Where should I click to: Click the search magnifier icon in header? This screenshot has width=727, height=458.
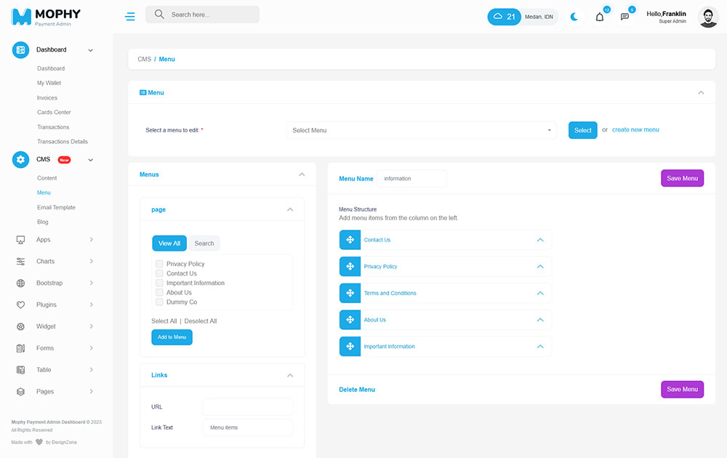[159, 15]
